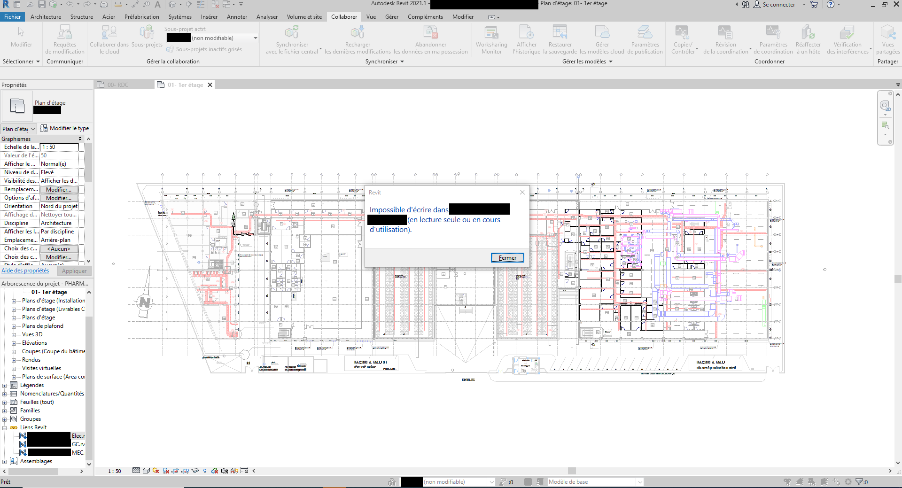Activate temporary hide/isolate glasses icon
Viewport: 902px width, 488px height.
(196, 471)
